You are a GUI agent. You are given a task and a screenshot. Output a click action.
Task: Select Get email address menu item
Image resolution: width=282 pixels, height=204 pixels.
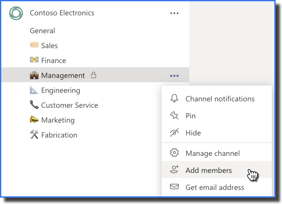point(216,187)
